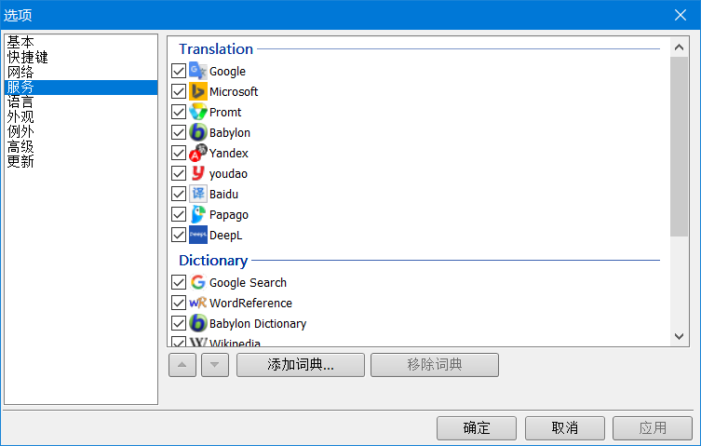Screen dimensions: 701x446
Task: Click the Babylon Dictionary icon
Action: (x=197, y=323)
